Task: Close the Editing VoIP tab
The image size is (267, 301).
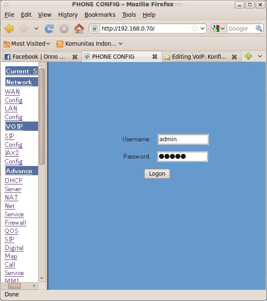Action: click(x=234, y=57)
